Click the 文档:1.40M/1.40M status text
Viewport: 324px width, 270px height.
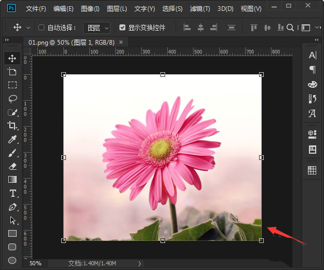pos(92,263)
